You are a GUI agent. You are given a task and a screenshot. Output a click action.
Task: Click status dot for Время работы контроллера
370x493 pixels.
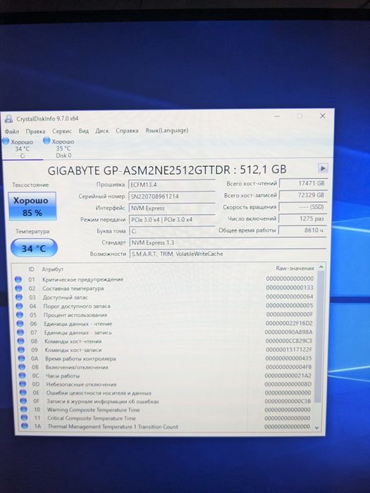[21, 358]
